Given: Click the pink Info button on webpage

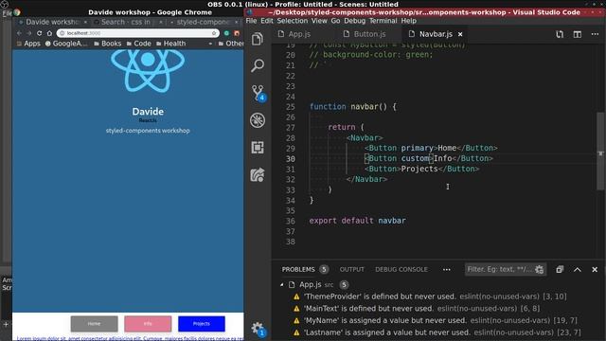Looking at the screenshot, I should 148,324.
